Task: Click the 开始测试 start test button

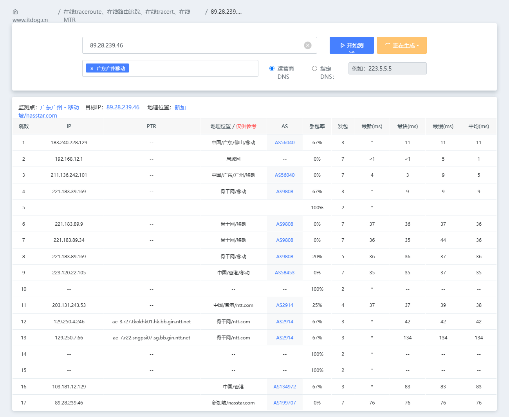Action: (352, 45)
